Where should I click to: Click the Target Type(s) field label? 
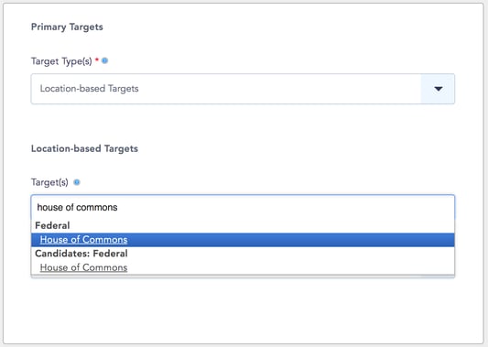point(61,61)
